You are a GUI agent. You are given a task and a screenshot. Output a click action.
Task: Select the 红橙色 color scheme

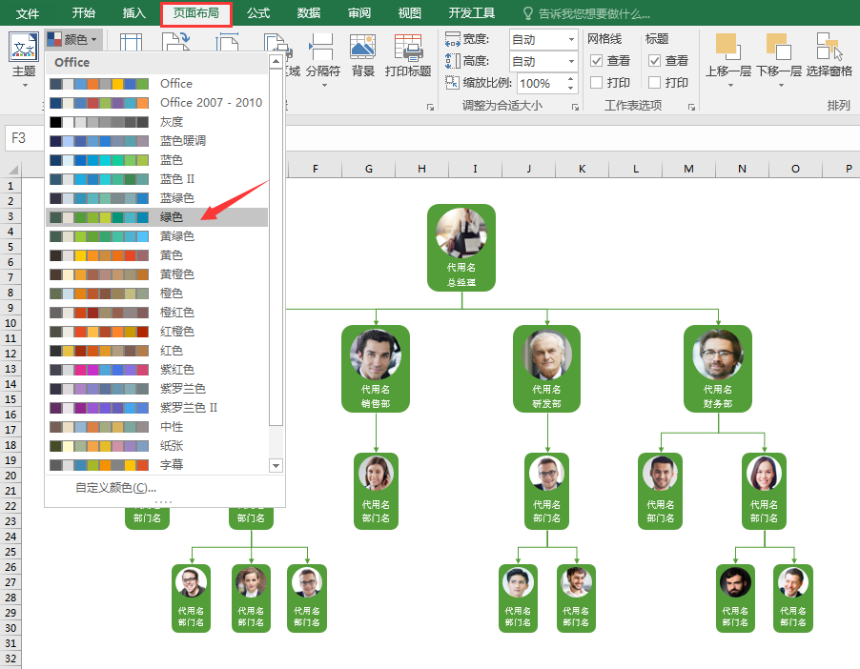(157, 332)
